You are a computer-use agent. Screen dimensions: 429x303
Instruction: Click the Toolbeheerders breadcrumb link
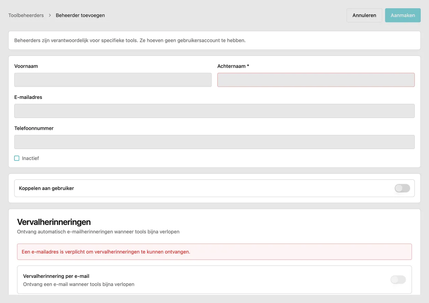26,15
